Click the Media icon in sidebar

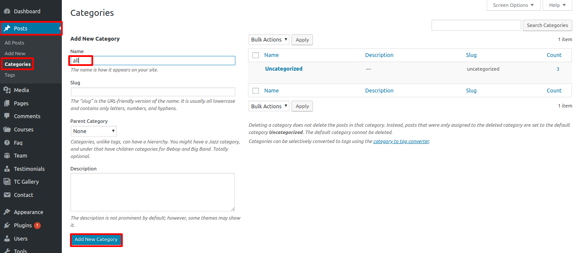[x=7, y=90]
